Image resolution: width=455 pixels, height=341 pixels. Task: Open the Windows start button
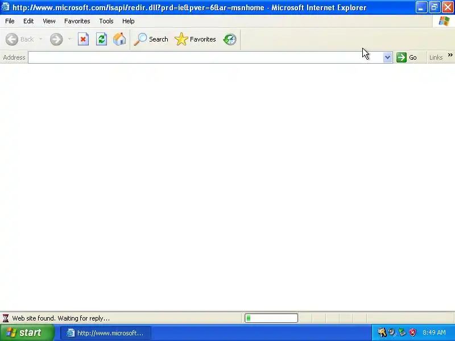[27, 332]
